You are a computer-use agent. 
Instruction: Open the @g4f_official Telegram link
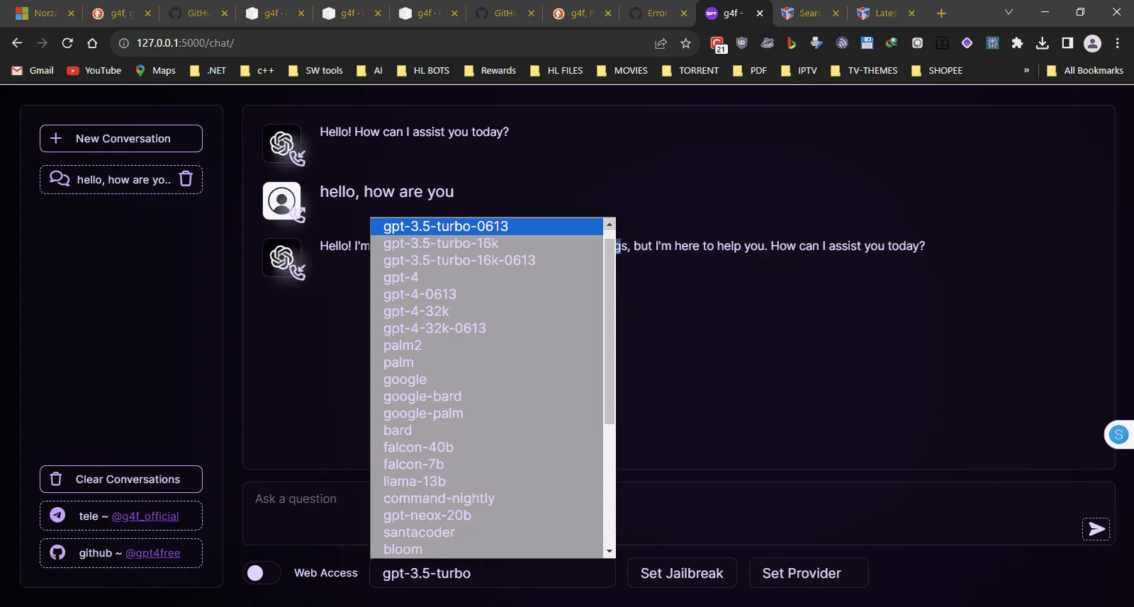click(145, 516)
